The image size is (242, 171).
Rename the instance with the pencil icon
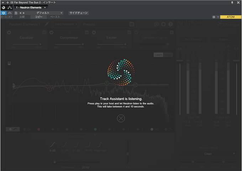pyautogui.click(x=47, y=24)
